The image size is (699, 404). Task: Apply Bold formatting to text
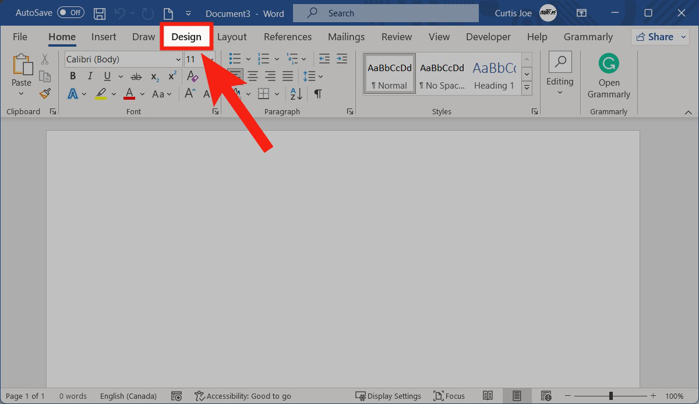coord(73,76)
